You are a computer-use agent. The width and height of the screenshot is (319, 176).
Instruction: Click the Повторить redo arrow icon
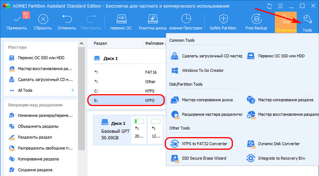91,19
